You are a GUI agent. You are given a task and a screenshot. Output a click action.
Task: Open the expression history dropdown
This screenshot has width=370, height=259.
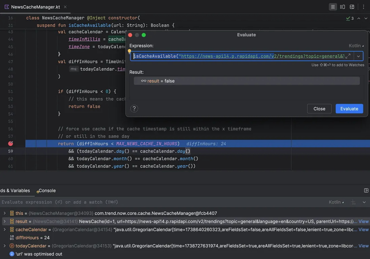[x=358, y=56]
